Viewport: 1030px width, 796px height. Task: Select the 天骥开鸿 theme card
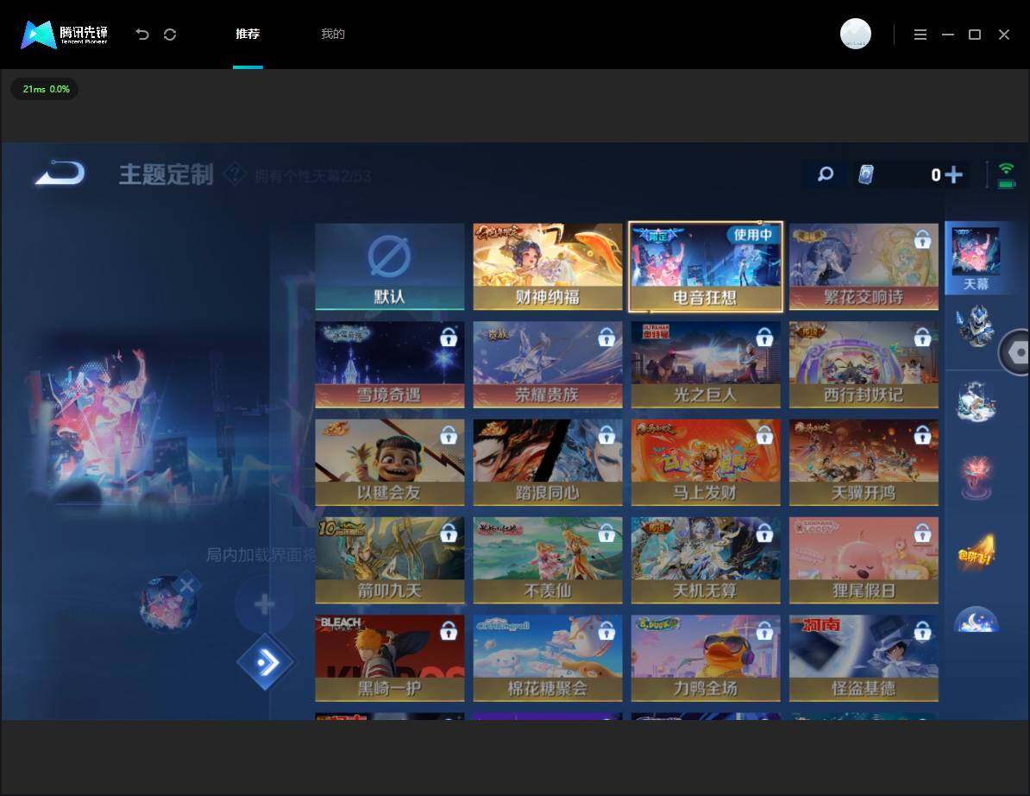[x=864, y=462]
